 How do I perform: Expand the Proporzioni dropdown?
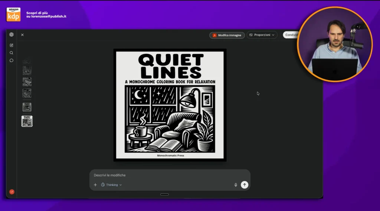[262, 35]
